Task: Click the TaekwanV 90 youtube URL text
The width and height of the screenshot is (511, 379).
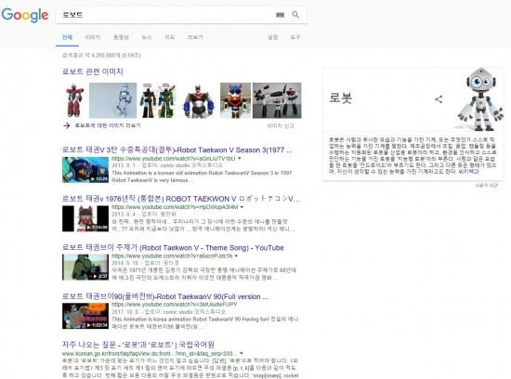Action: tap(175, 305)
